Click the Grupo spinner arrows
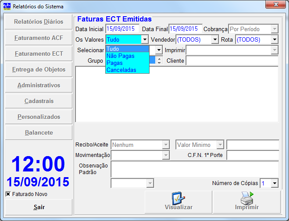289x221 pixels. [x=159, y=60]
